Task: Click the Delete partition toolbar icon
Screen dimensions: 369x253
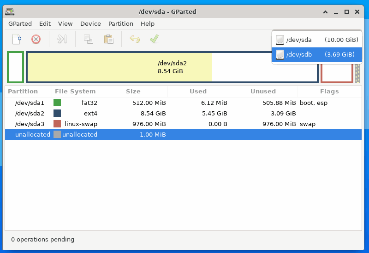Action: tap(36, 39)
